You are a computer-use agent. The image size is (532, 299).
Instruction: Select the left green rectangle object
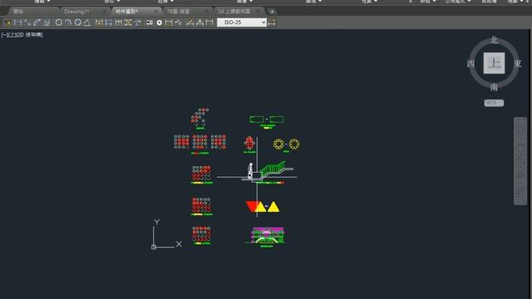tap(257, 120)
